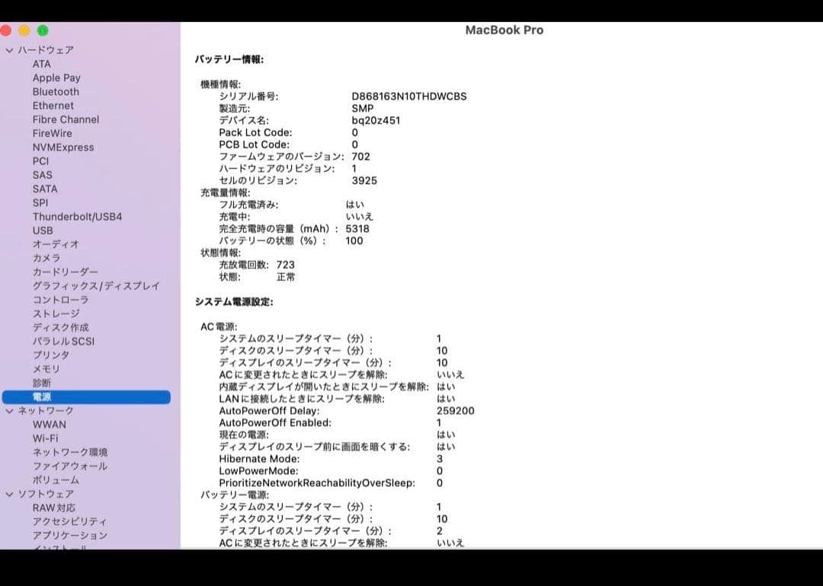Select the Ethernet entry
Viewport: 823px width, 586px height.
click(x=53, y=105)
